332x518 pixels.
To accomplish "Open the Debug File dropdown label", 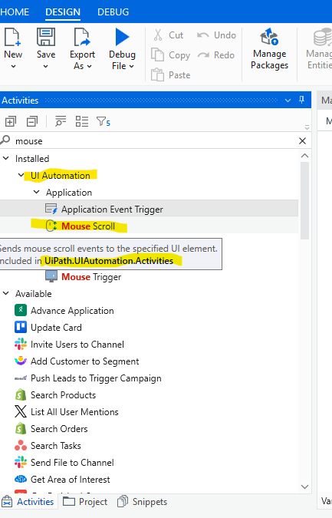I will point(123,66).
